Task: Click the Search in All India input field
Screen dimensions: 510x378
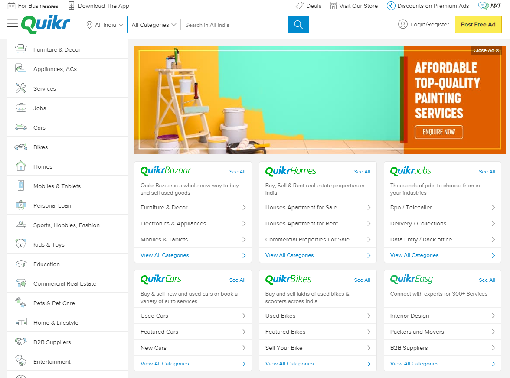Action: 234,25
